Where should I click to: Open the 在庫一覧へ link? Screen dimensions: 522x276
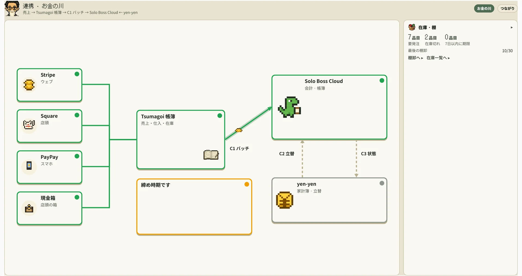(x=438, y=58)
